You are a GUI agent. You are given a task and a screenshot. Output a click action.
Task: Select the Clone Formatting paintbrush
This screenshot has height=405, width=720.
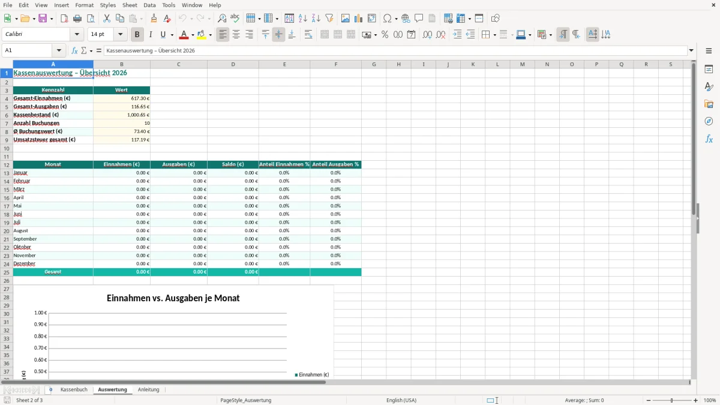[154, 19]
